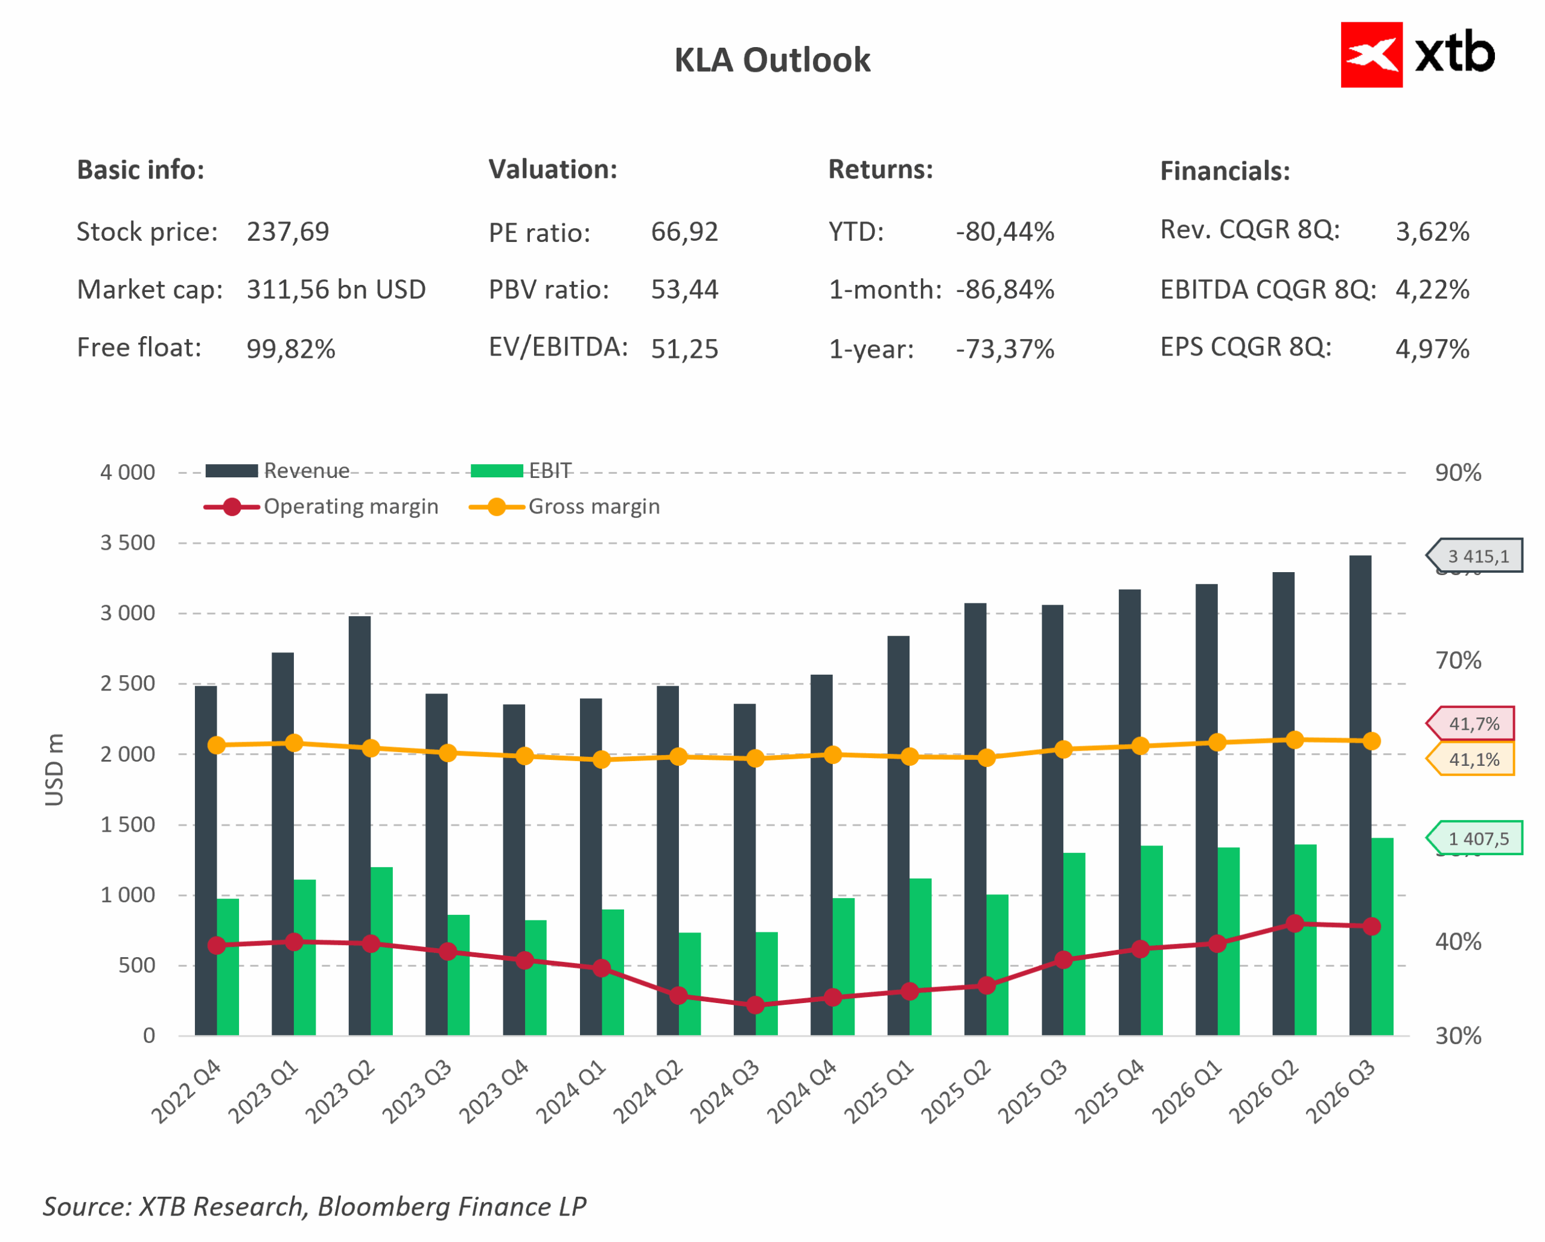Screen dimensions: 1545x1242
Task: Select the 1-year return -73,37%
Action: [1005, 349]
